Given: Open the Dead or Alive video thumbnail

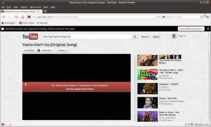Looking at the screenshot, I should pyautogui.click(x=148, y=116).
